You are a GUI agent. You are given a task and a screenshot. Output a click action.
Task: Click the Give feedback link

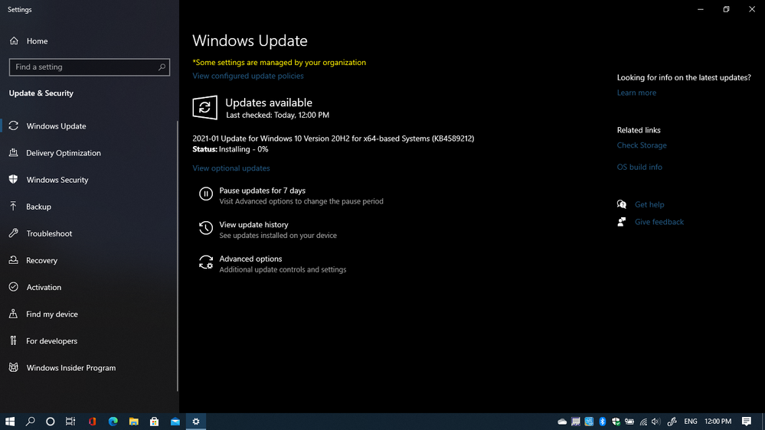659,222
